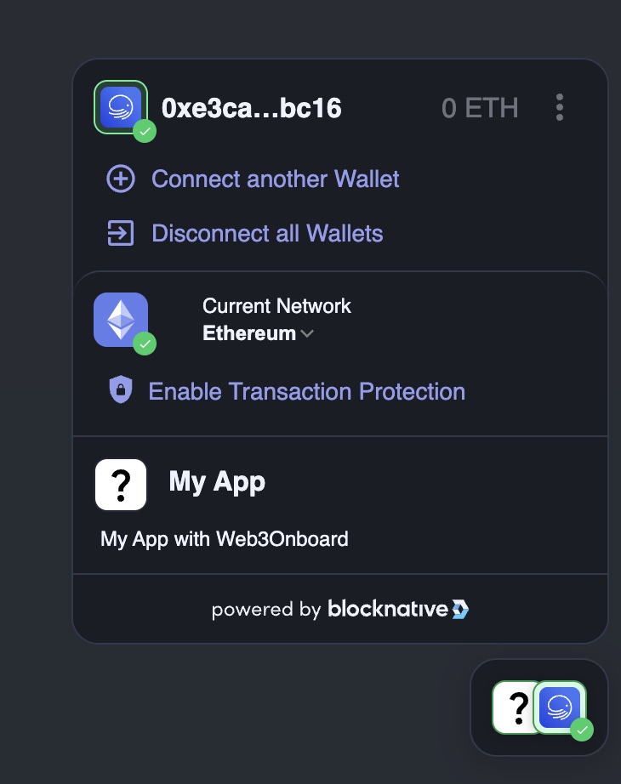Screen dimensions: 621x784
Task: Select Connect another Wallet
Action: pyautogui.click(x=275, y=179)
